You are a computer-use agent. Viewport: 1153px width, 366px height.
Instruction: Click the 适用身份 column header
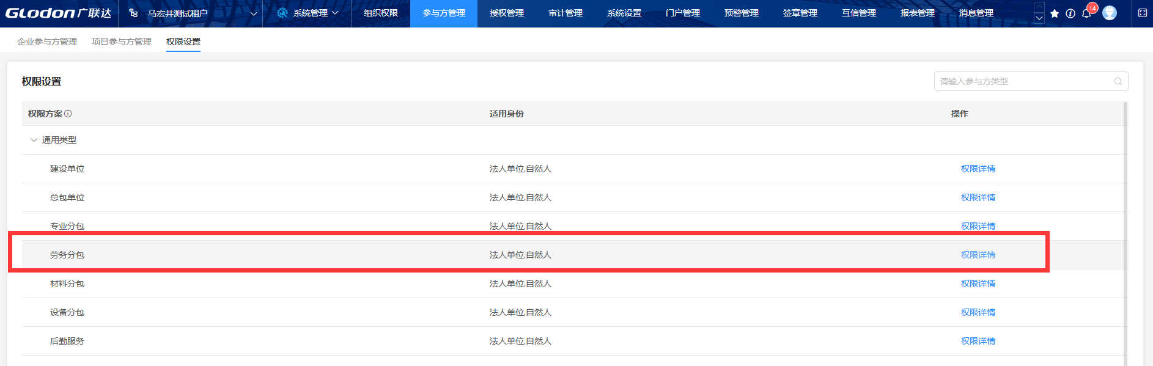click(x=507, y=114)
